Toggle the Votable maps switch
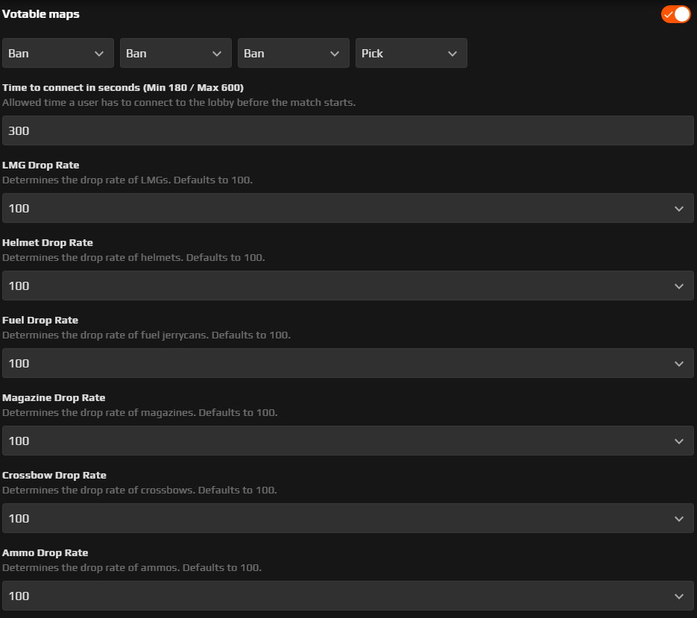697x618 pixels. pyautogui.click(x=675, y=14)
